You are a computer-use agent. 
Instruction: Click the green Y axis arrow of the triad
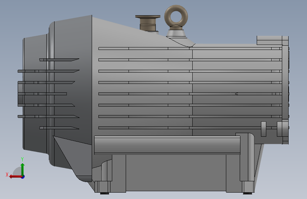pos(23,169)
